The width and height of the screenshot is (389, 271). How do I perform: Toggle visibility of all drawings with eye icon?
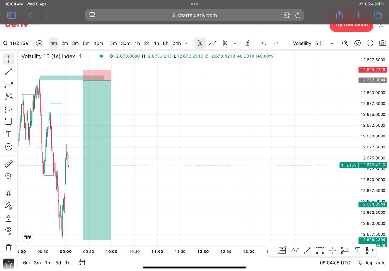[8, 231]
